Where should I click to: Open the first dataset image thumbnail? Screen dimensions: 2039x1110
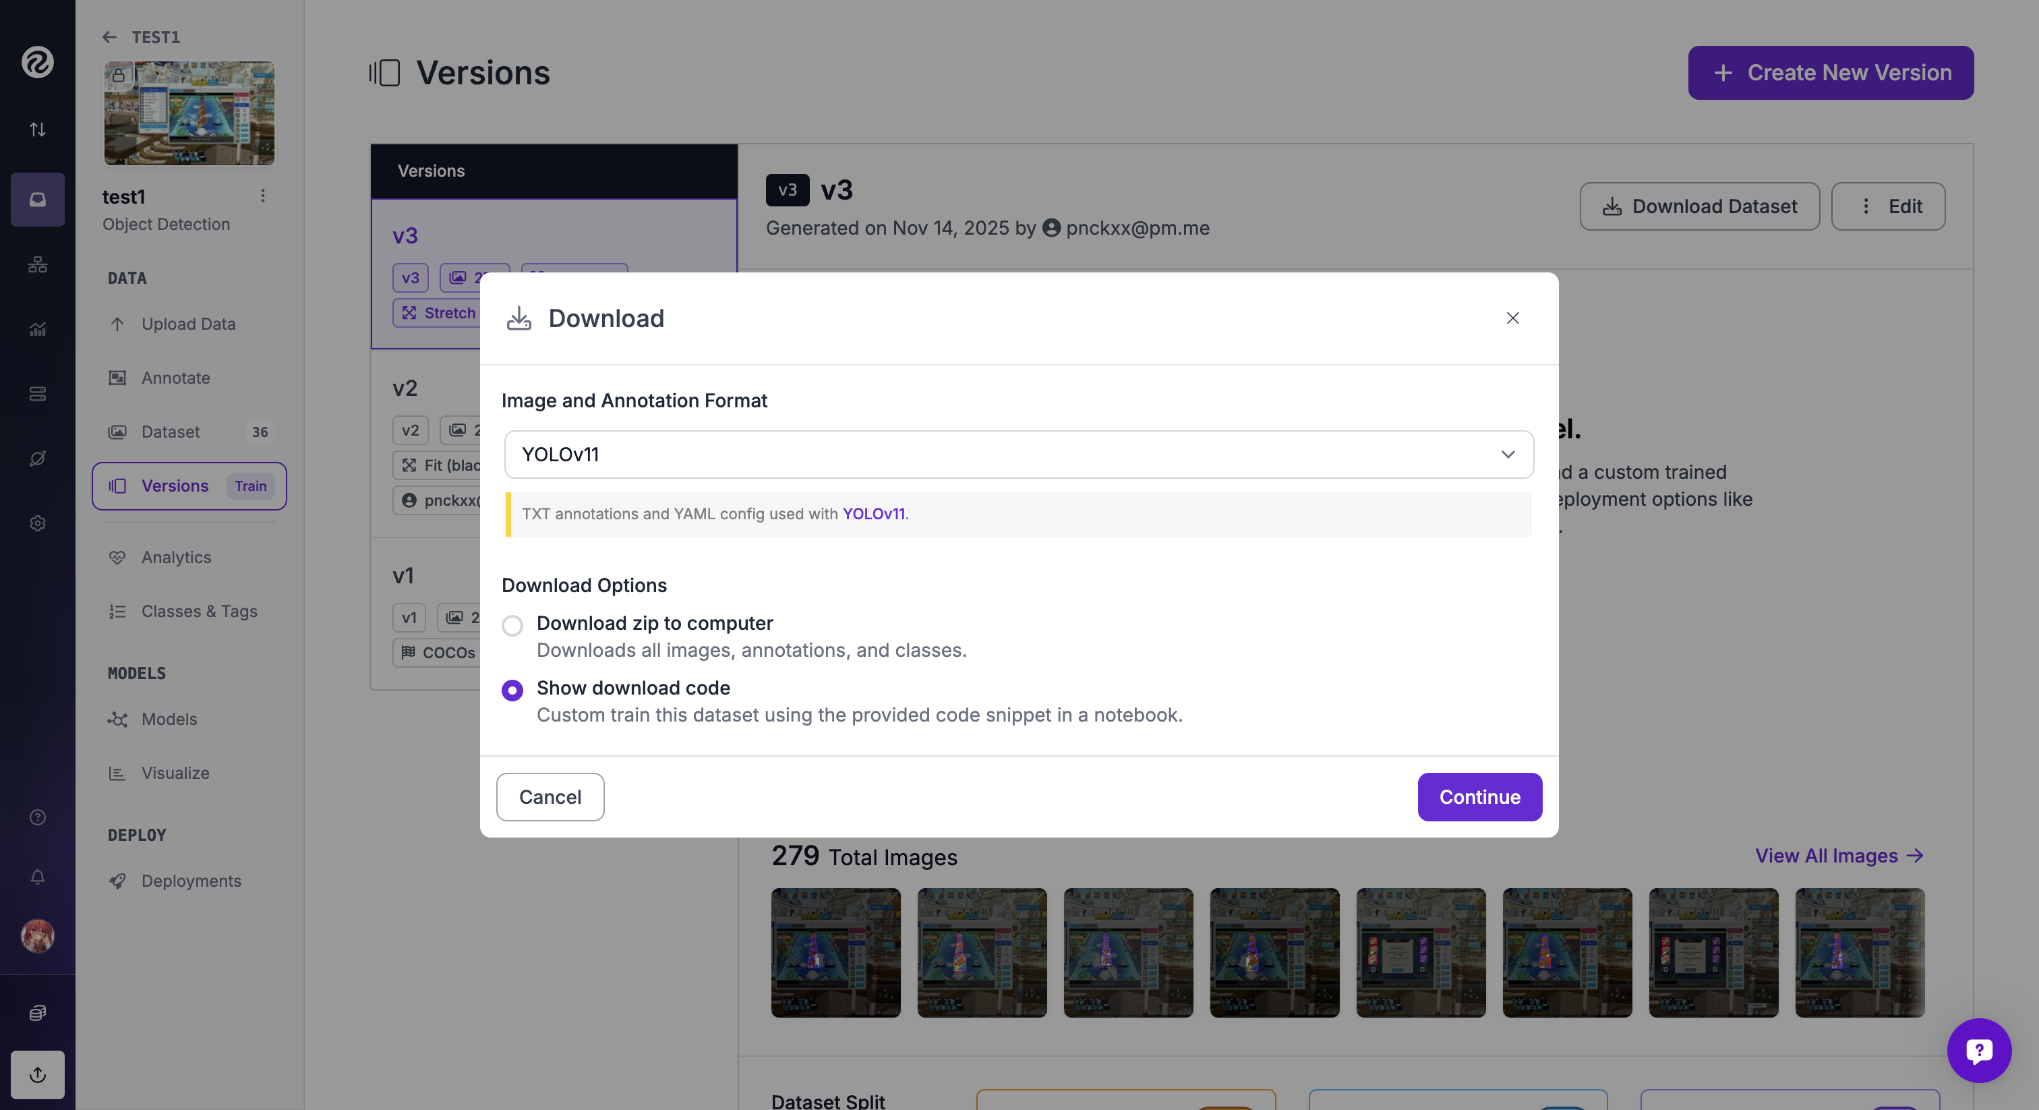pos(835,952)
